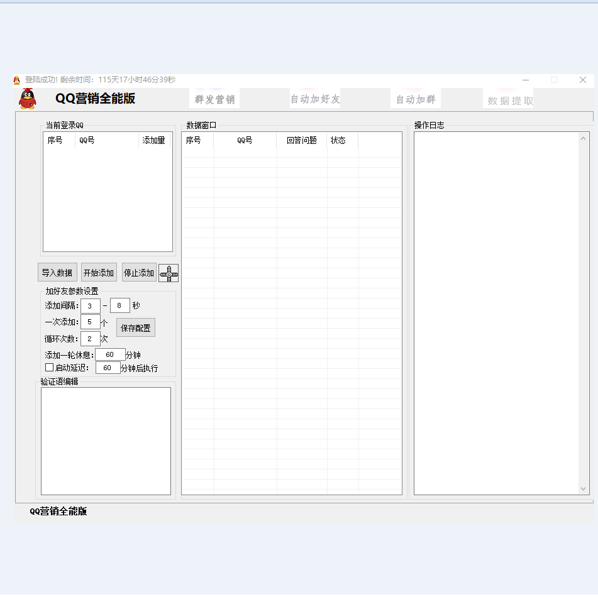Screen dimensions: 598x597
Task: Click the 回答问题 column header
Action: click(302, 140)
